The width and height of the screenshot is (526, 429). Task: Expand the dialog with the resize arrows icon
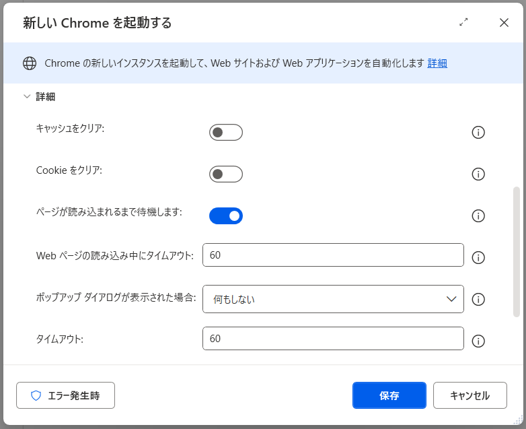coord(463,22)
